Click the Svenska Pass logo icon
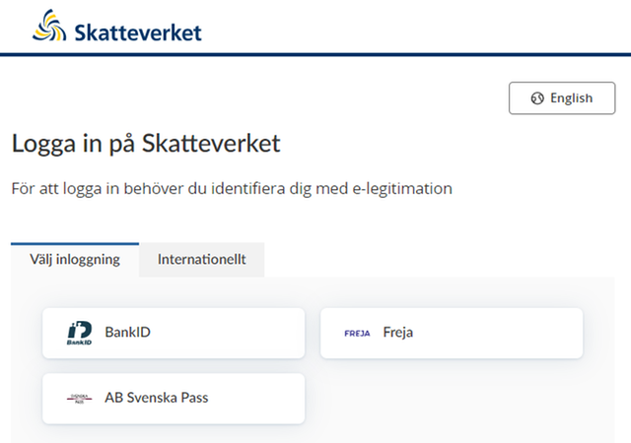Screen dimensions: 631x443 tap(79, 399)
